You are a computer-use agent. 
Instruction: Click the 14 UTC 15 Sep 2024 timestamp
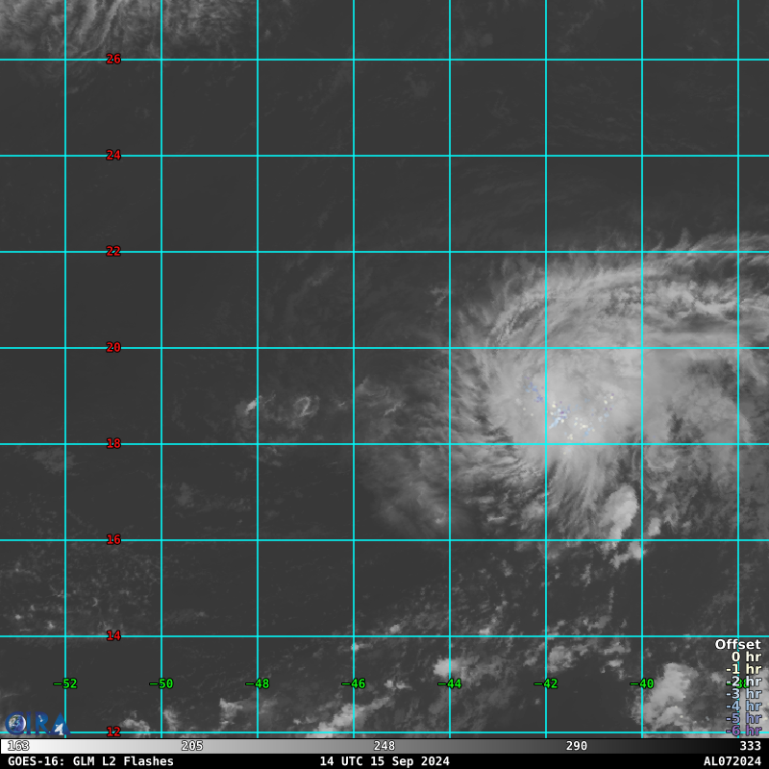[384, 761]
